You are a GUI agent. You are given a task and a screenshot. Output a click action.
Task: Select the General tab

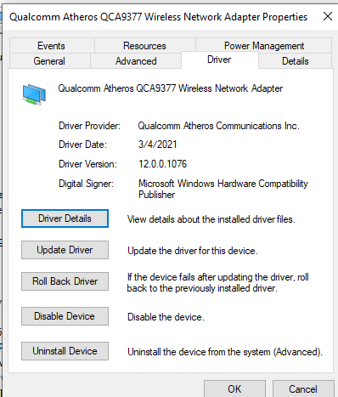coord(49,61)
